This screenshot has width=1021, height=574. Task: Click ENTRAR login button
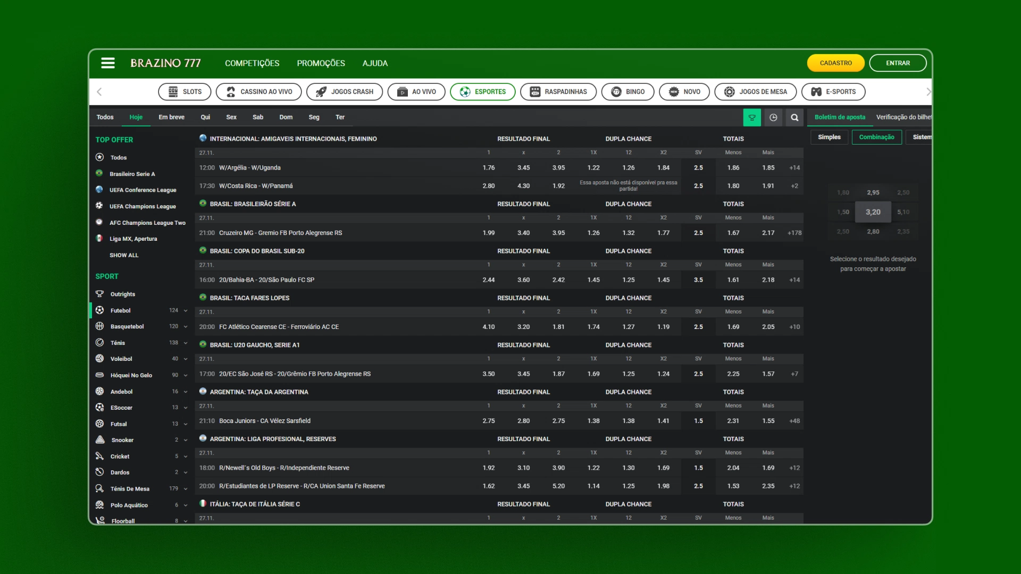898,62
